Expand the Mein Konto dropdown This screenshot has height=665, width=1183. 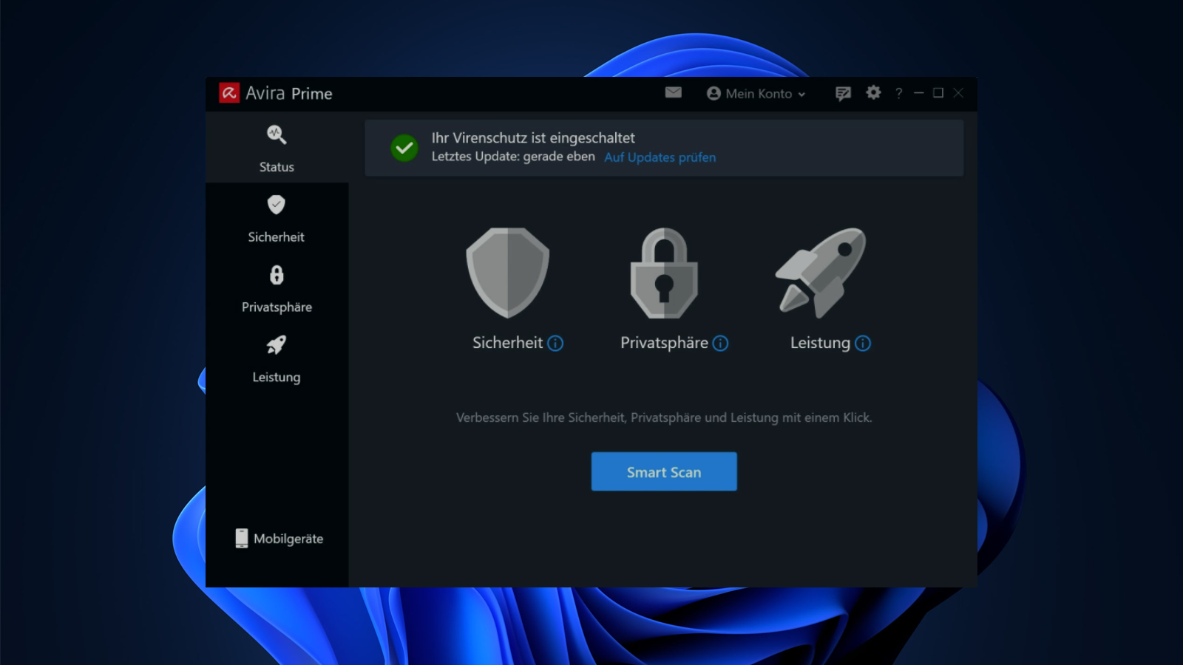(x=756, y=94)
